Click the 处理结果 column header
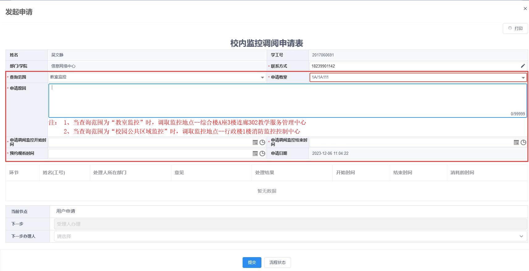 265,173
